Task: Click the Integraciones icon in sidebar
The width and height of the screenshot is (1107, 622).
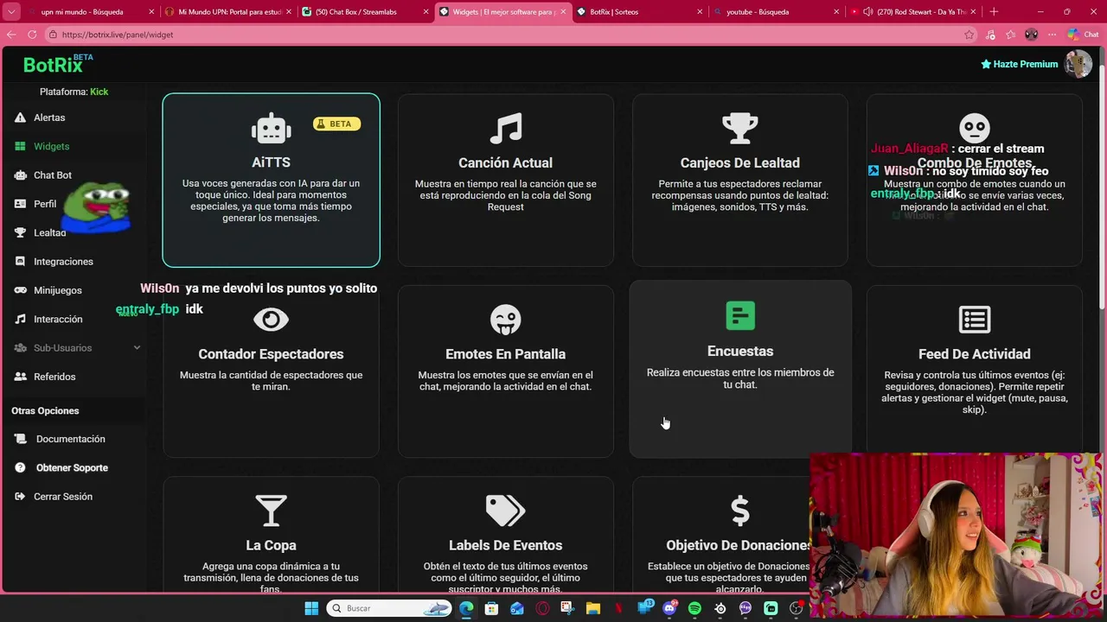Action: point(20,262)
